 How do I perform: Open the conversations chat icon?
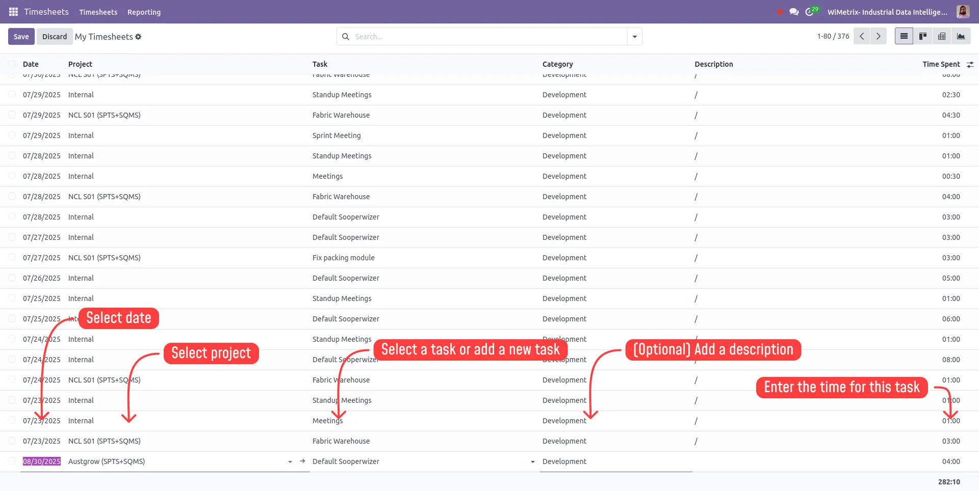794,12
